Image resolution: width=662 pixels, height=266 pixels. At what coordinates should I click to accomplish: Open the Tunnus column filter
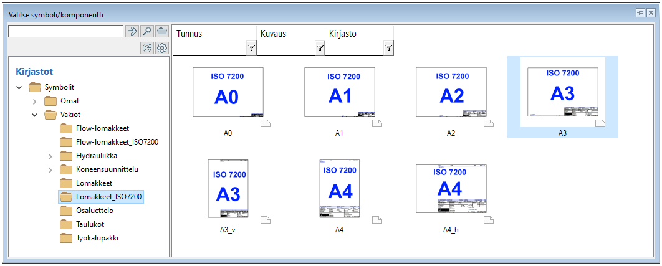point(251,49)
